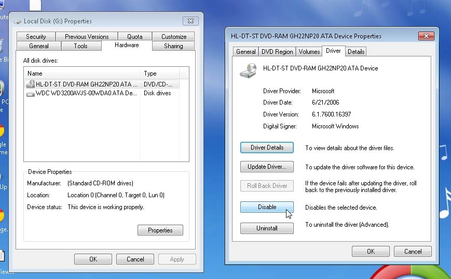
Task: Open the General tab in Device Properties
Action: 245,52
